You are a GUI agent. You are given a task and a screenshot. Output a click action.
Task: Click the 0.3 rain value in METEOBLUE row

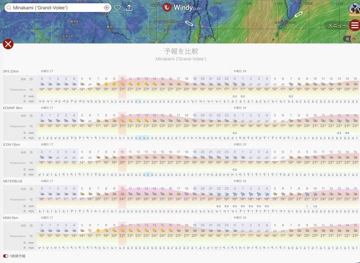(x=259, y=206)
